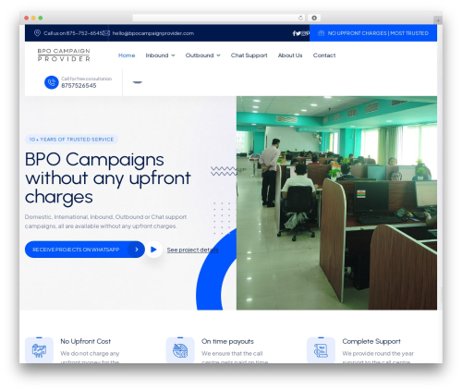Click the icon beside No Upfront Charges banner

pos(321,33)
